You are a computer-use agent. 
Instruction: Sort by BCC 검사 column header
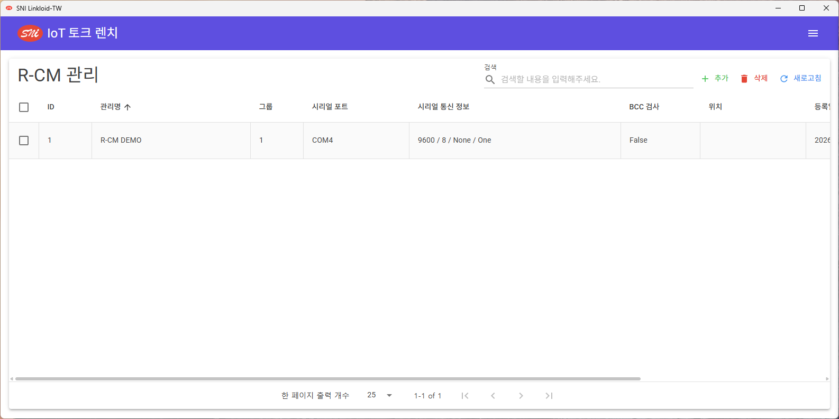coord(644,107)
